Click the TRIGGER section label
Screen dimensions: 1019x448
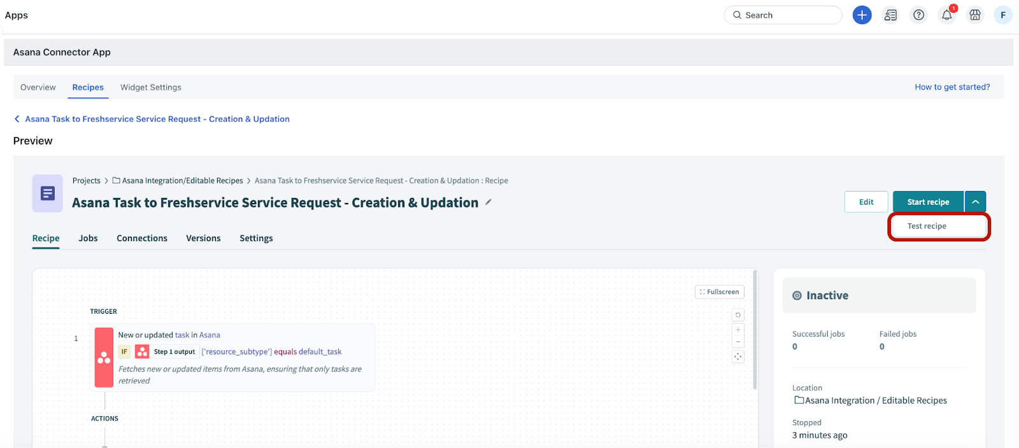(x=103, y=312)
